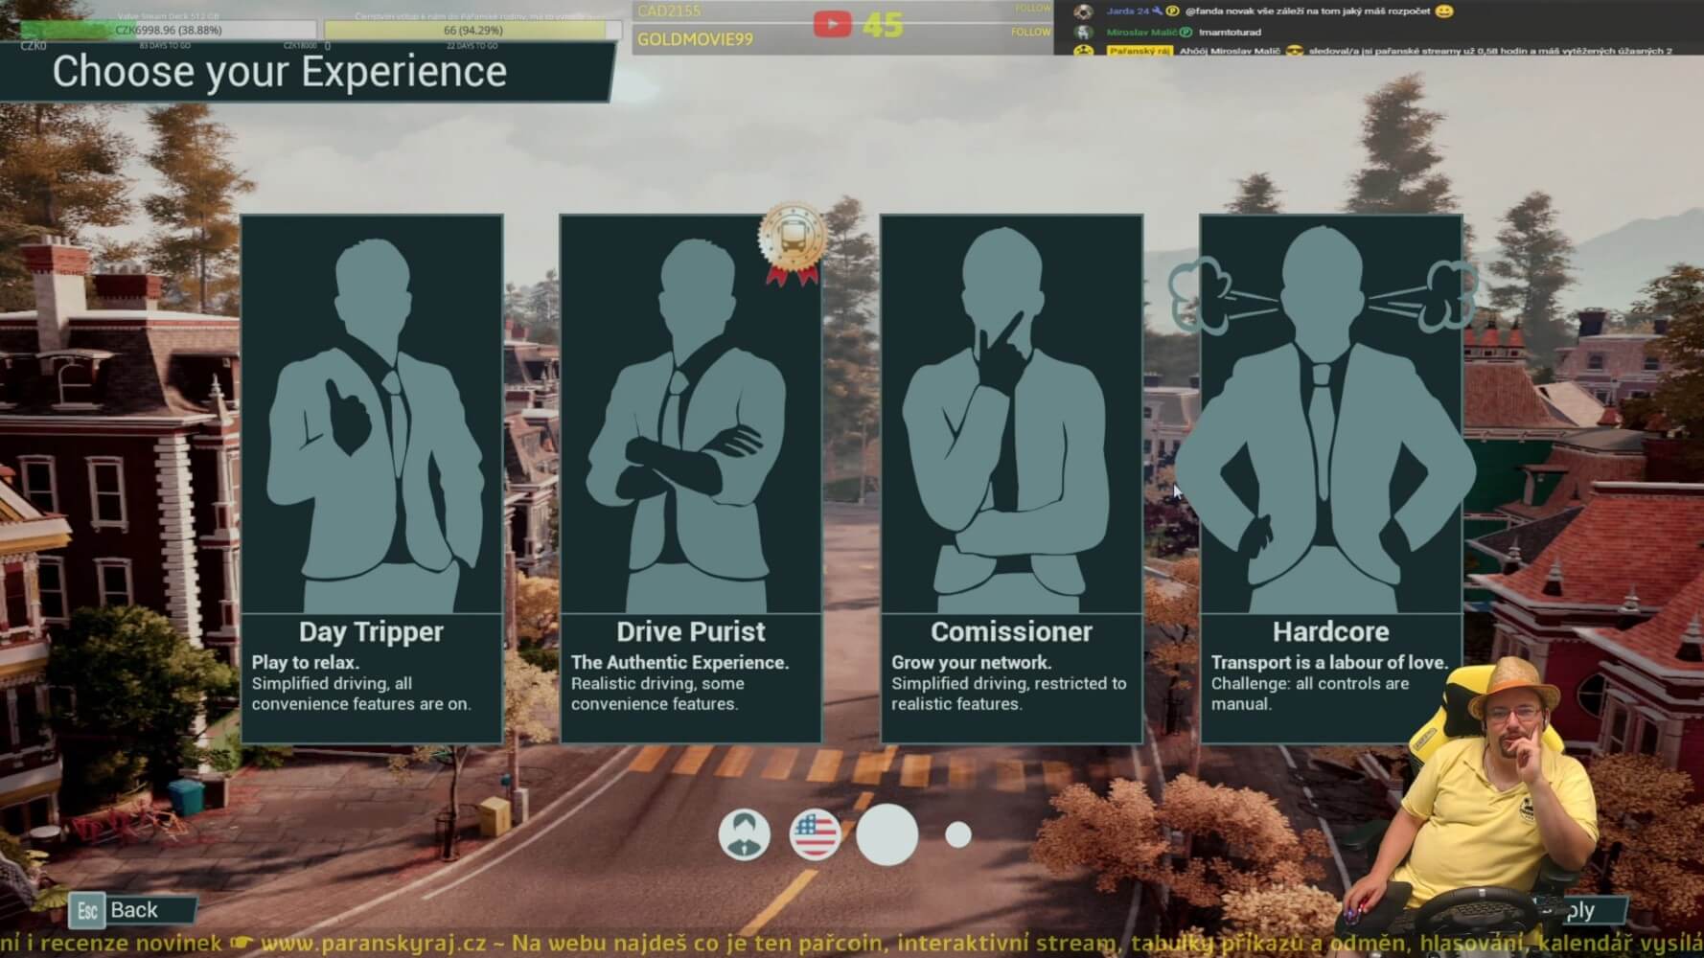Click the steam puff beside Hardcore's head
This screenshot has height=958, width=1704.
(1200, 294)
